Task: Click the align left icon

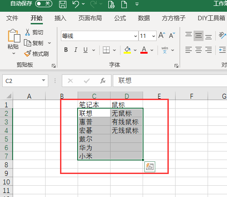Action: (189, 50)
